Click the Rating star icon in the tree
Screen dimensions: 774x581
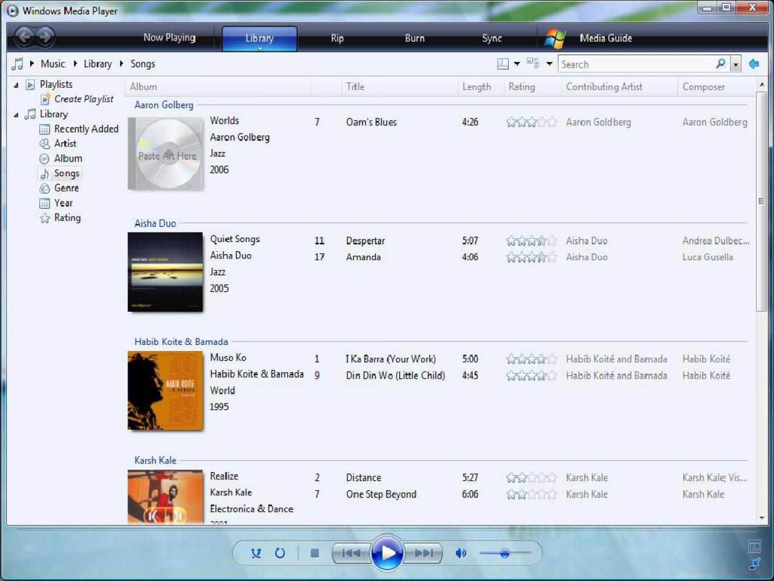pyautogui.click(x=45, y=218)
